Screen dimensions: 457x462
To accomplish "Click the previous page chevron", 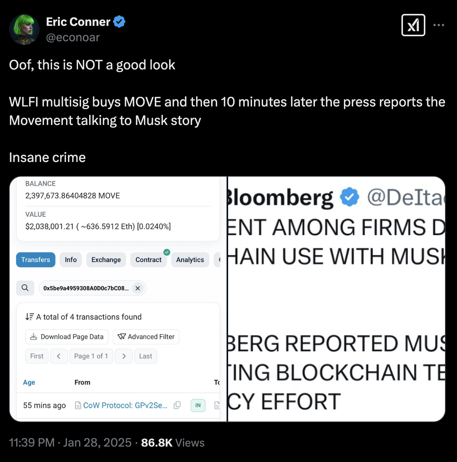I will 59,356.
